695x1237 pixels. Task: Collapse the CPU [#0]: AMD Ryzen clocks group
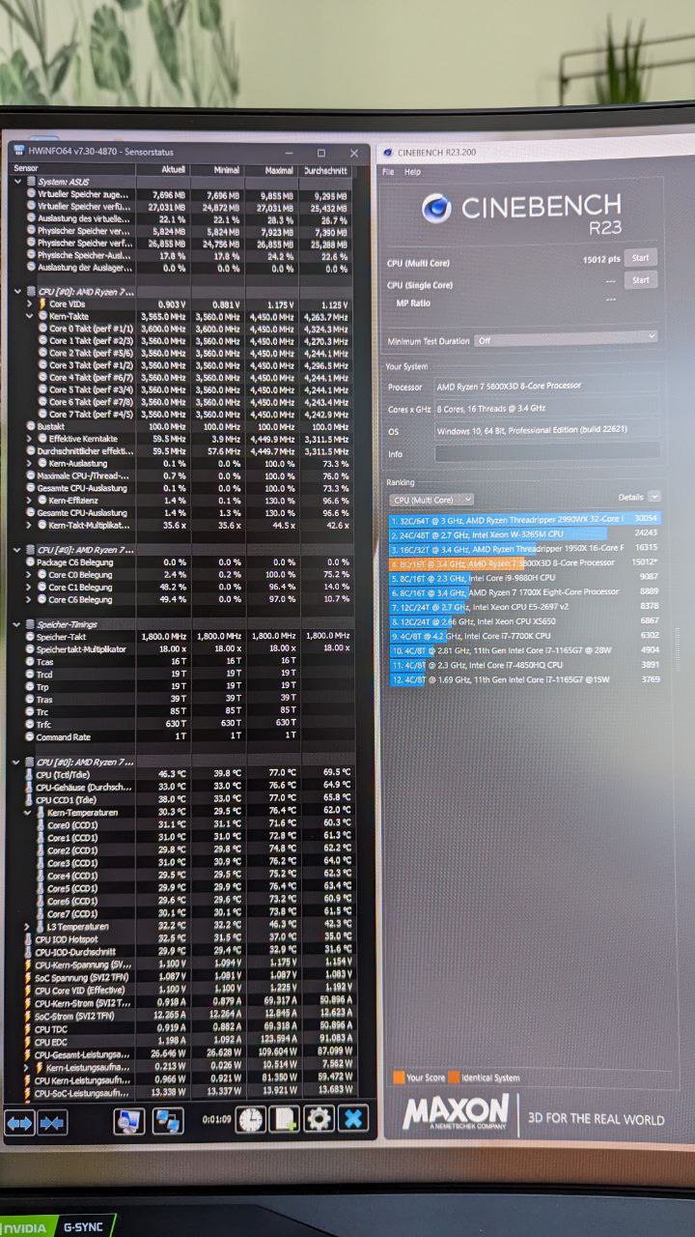click(x=18, y=291)
